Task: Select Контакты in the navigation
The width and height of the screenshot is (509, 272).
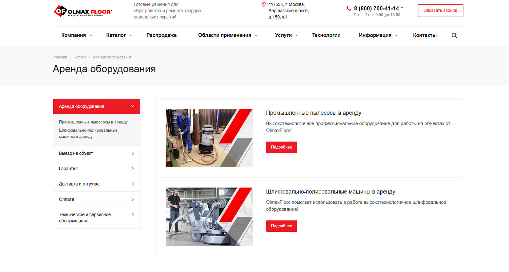Action: coord(425,35)
